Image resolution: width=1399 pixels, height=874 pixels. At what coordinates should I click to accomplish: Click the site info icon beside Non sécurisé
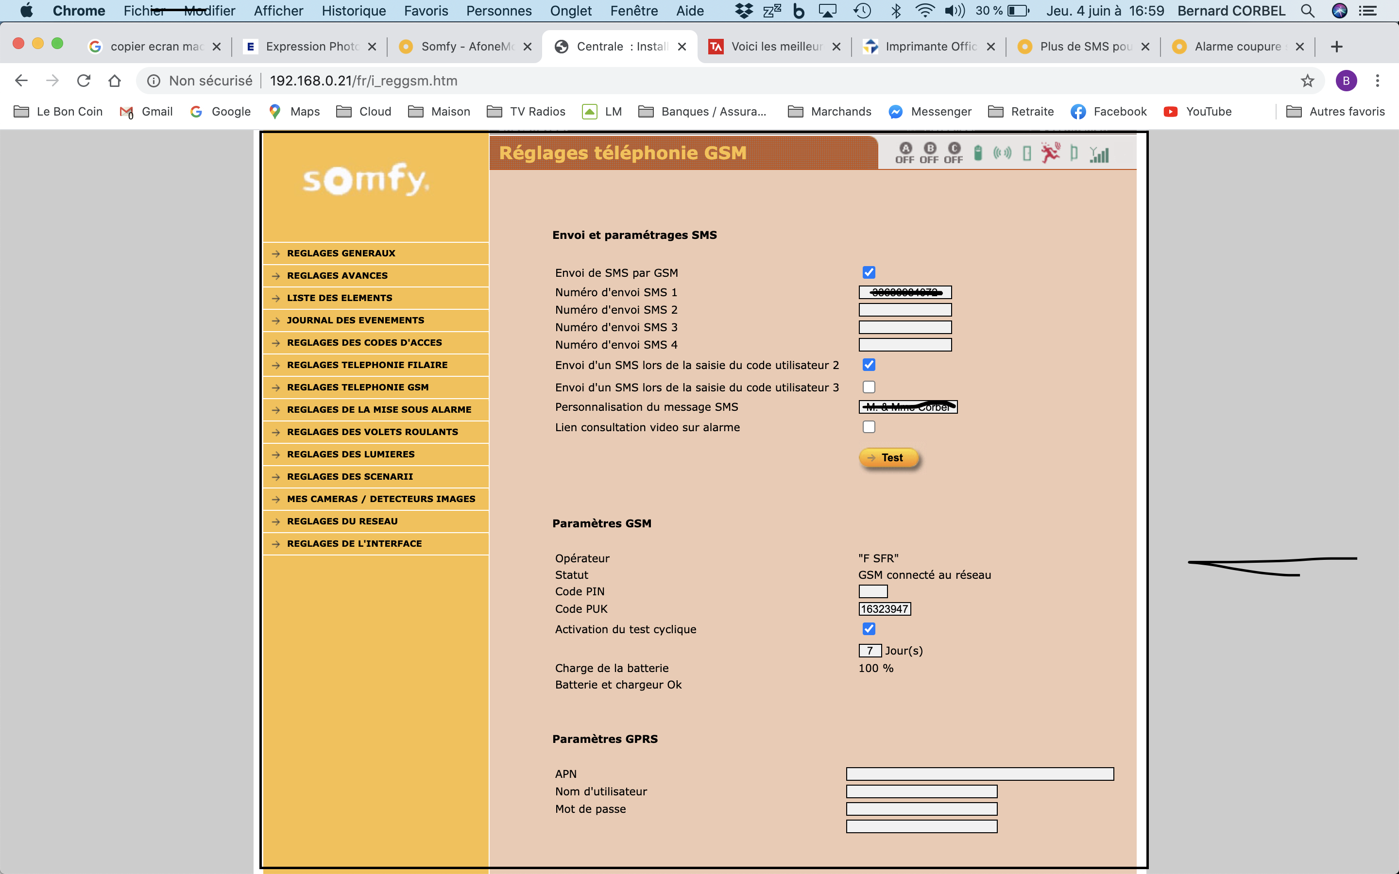click(153, 81)
